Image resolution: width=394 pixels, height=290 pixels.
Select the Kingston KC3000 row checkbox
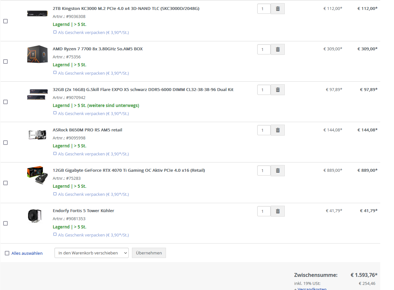[x=5, y=21]
